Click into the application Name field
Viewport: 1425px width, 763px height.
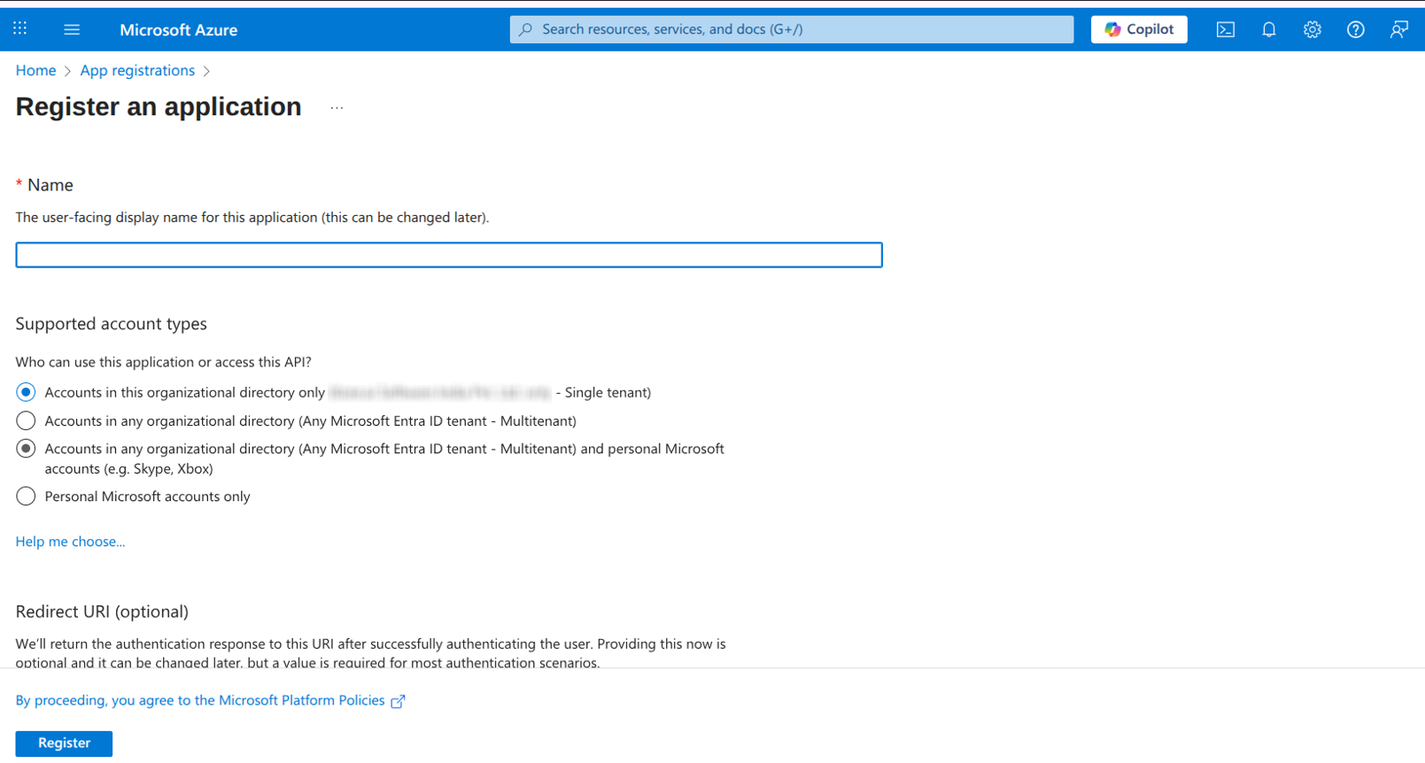[x=449, y=255]
